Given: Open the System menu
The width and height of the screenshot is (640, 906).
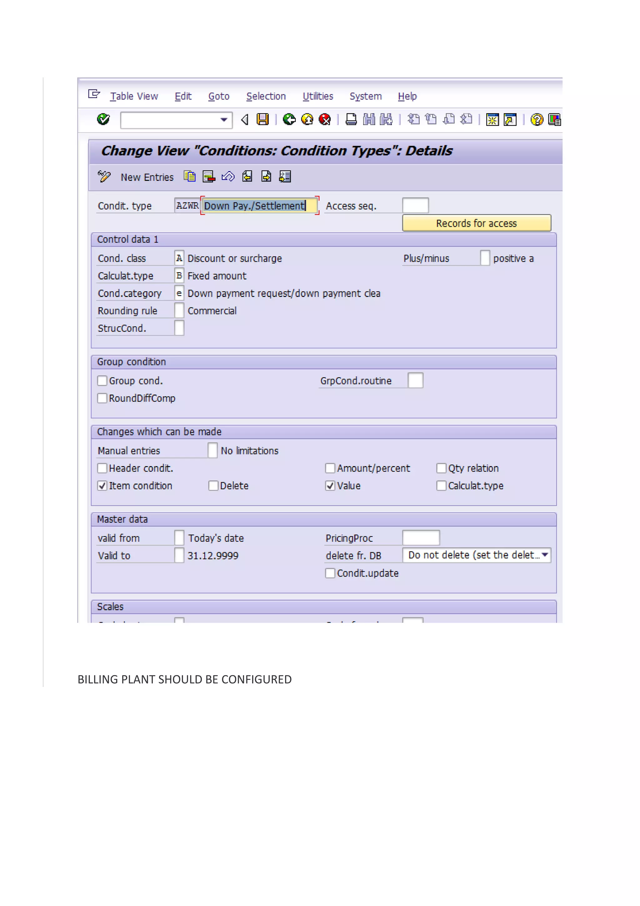Looking at the screenshot, I should click(x=366, y=96).
